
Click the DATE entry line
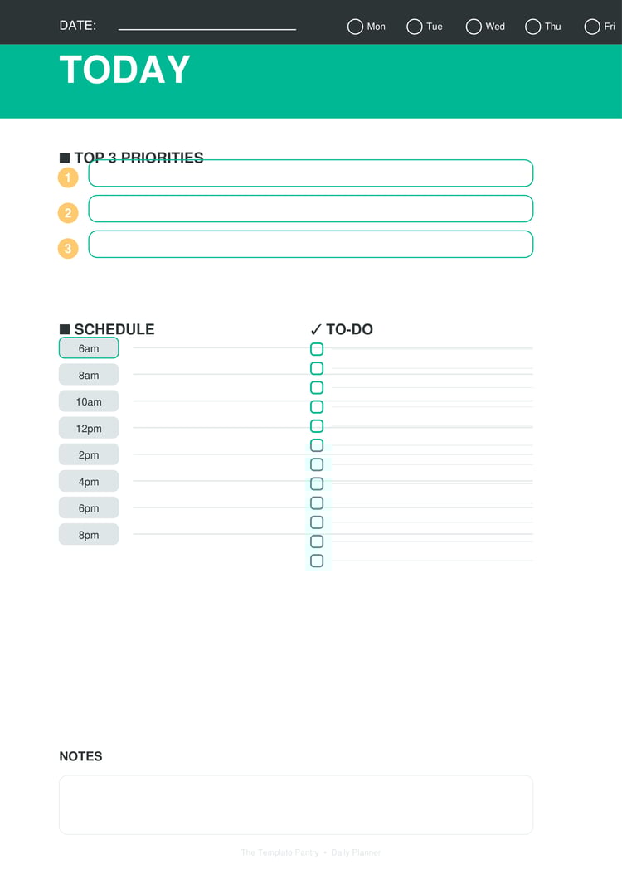pyautogui.click(x=207, y=26)
